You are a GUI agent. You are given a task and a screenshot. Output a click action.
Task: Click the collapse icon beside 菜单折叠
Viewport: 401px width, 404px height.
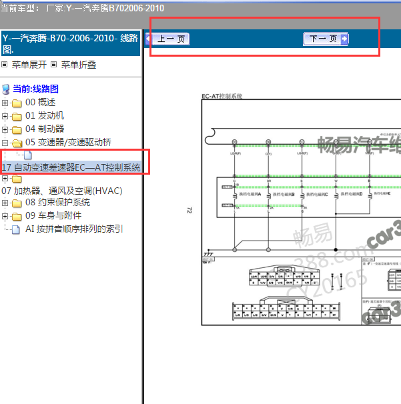coord(53,65)
